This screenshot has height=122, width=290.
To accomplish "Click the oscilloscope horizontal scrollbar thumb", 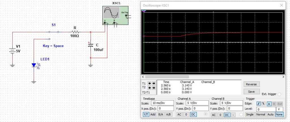I will coord(167,77).
